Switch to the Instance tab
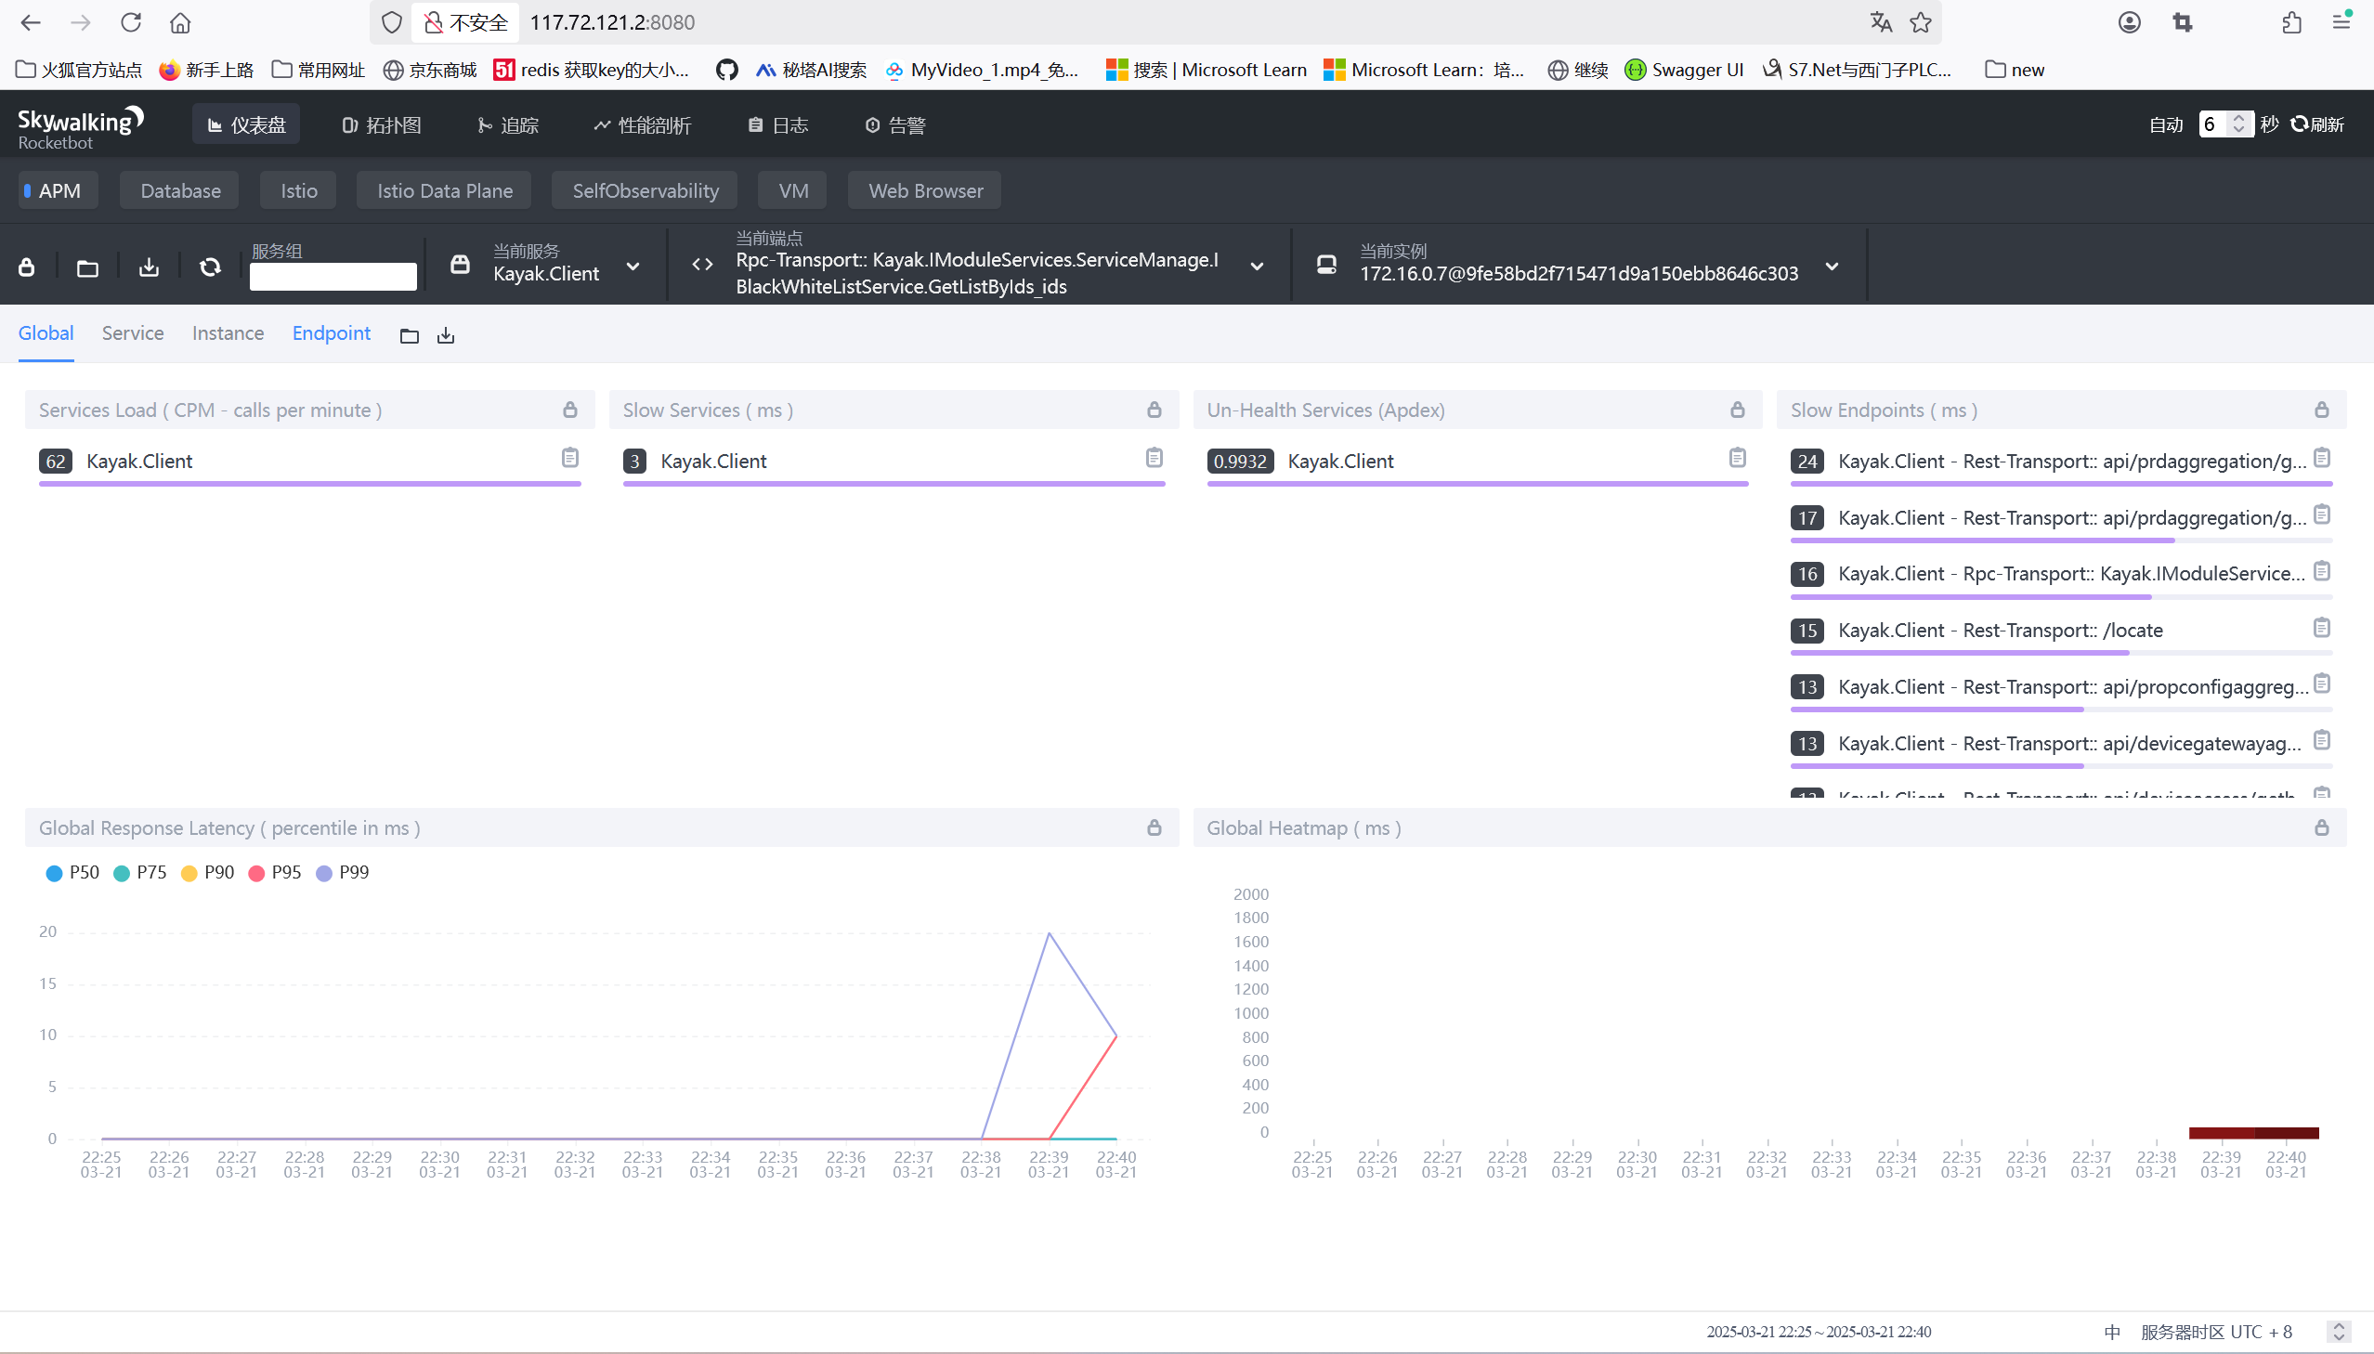The image size is (2374, 1354). (x=228, y=332)
